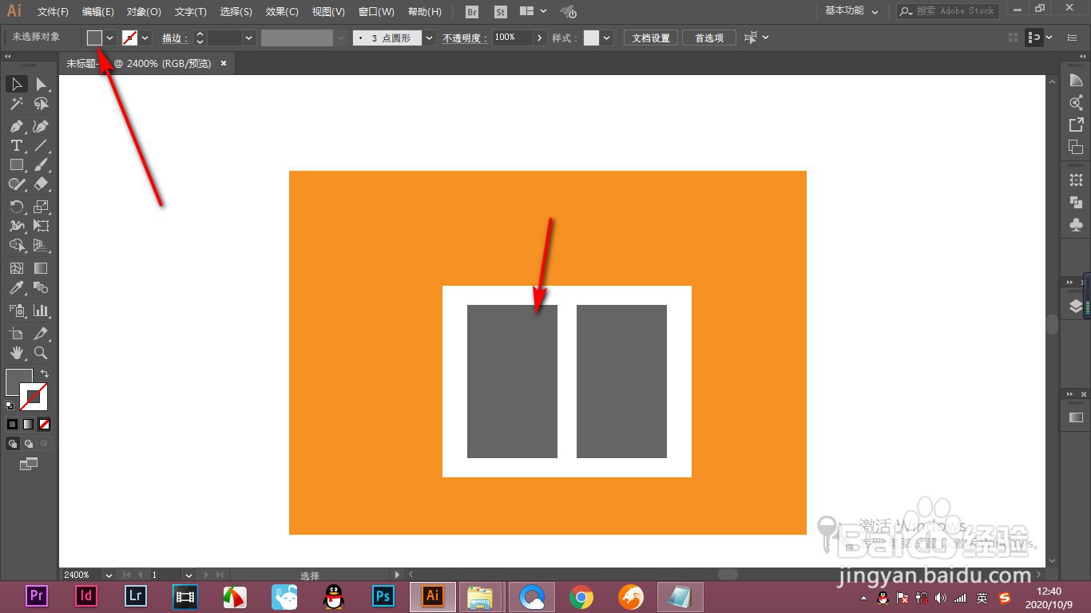
Task: Open the 窗口(W) menu
Action: (x=376, y=12)
